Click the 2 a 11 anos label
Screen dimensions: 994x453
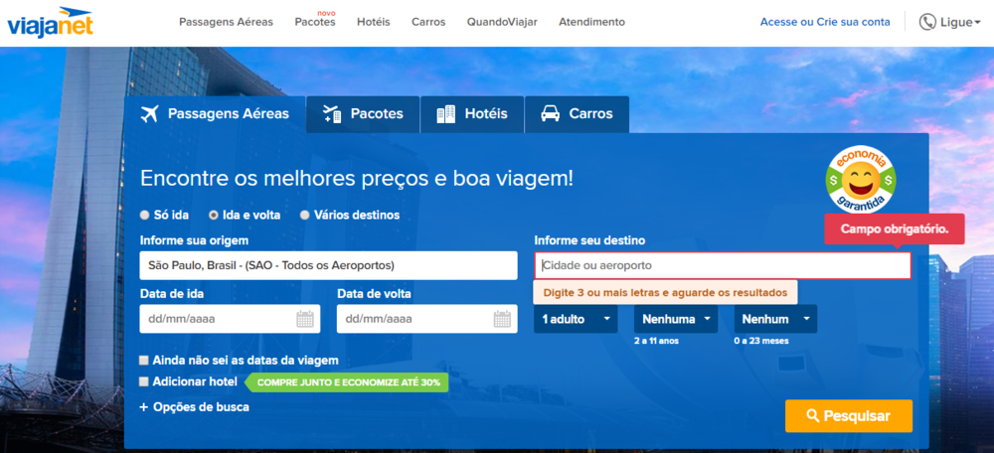click(x=656, y=341)
